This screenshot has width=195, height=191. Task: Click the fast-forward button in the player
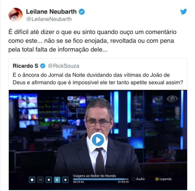(x=65, y=180)
